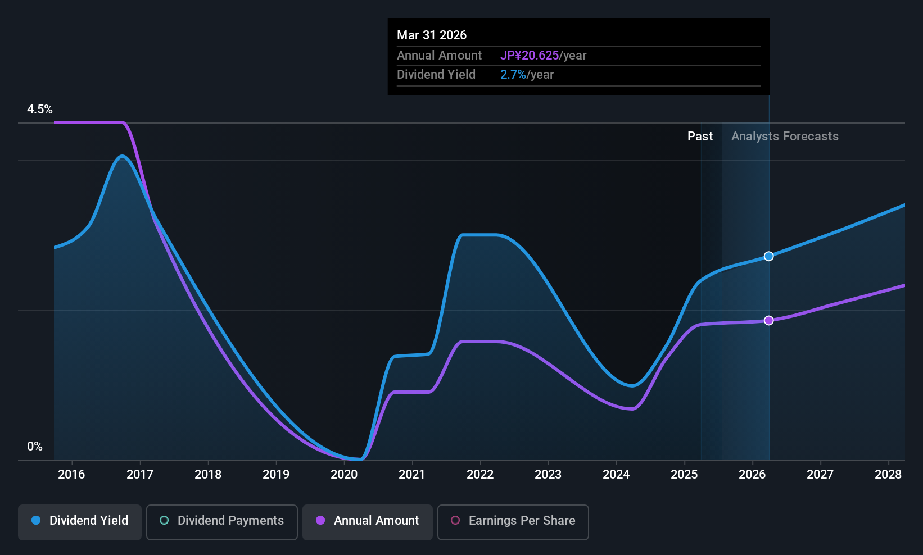Select the blue dividend yield data point
The image size is (923, 555).
point(769,256)
